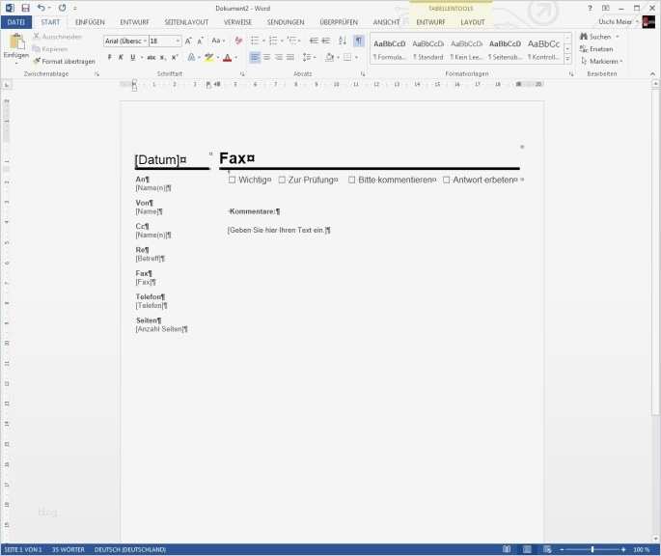Open the change case Aa dropdown
The width and height of the screenshot is (661, 556).
coord(218,41)
